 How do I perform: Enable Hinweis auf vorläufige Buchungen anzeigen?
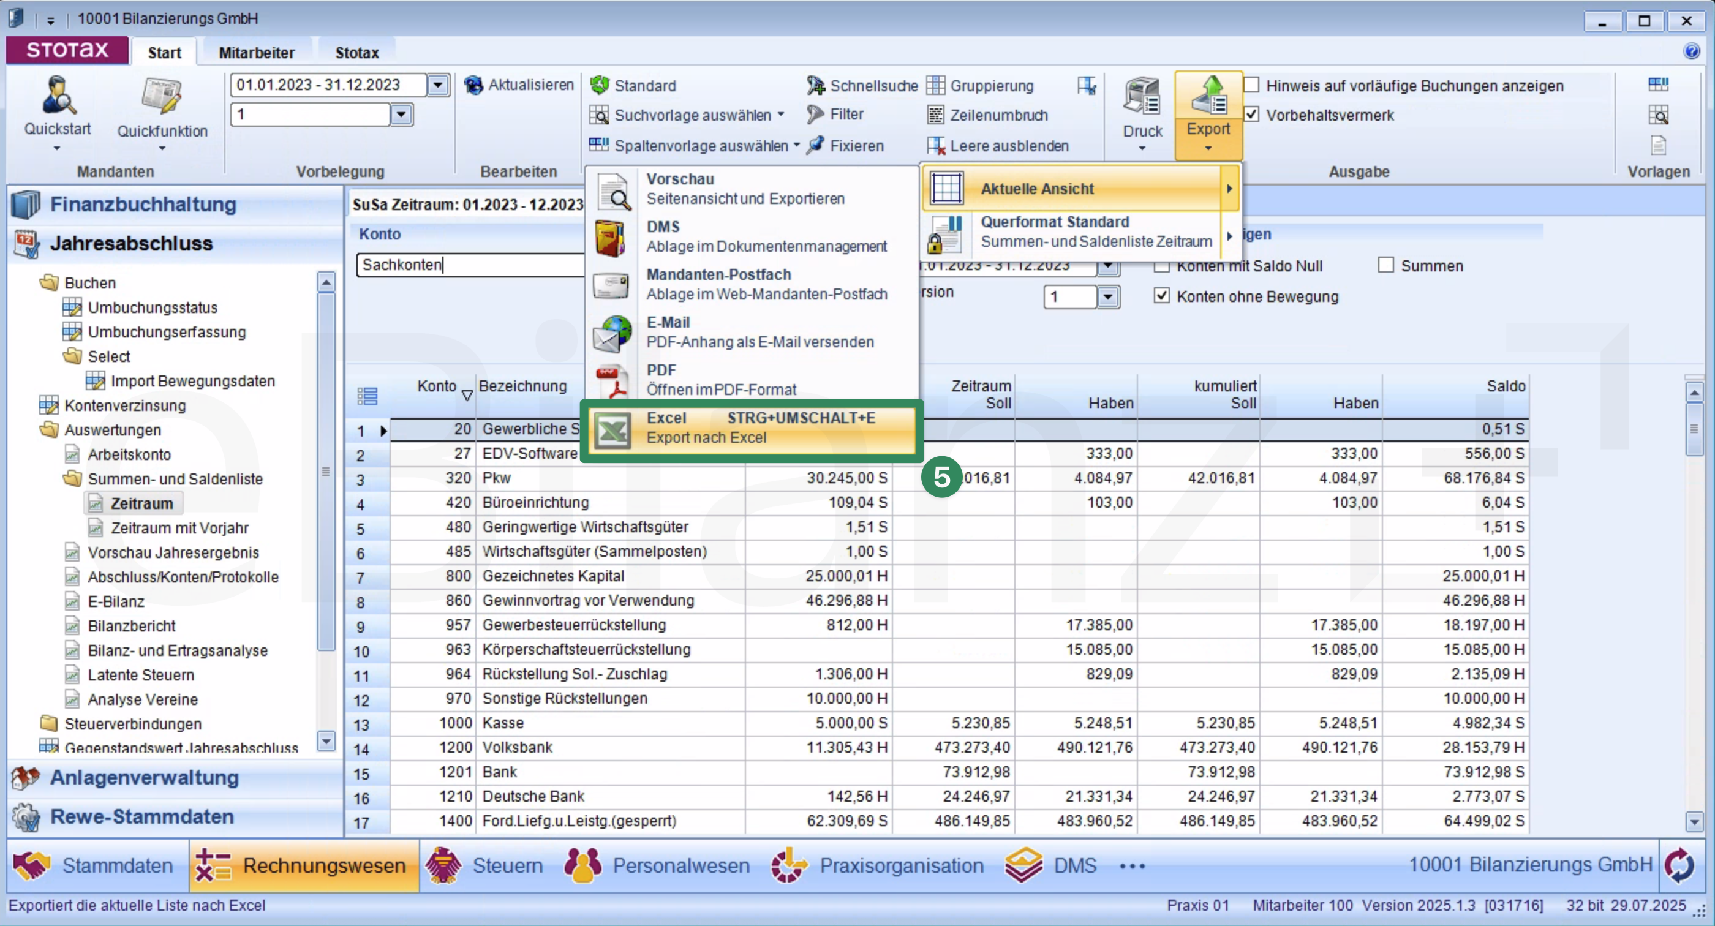1251,85
